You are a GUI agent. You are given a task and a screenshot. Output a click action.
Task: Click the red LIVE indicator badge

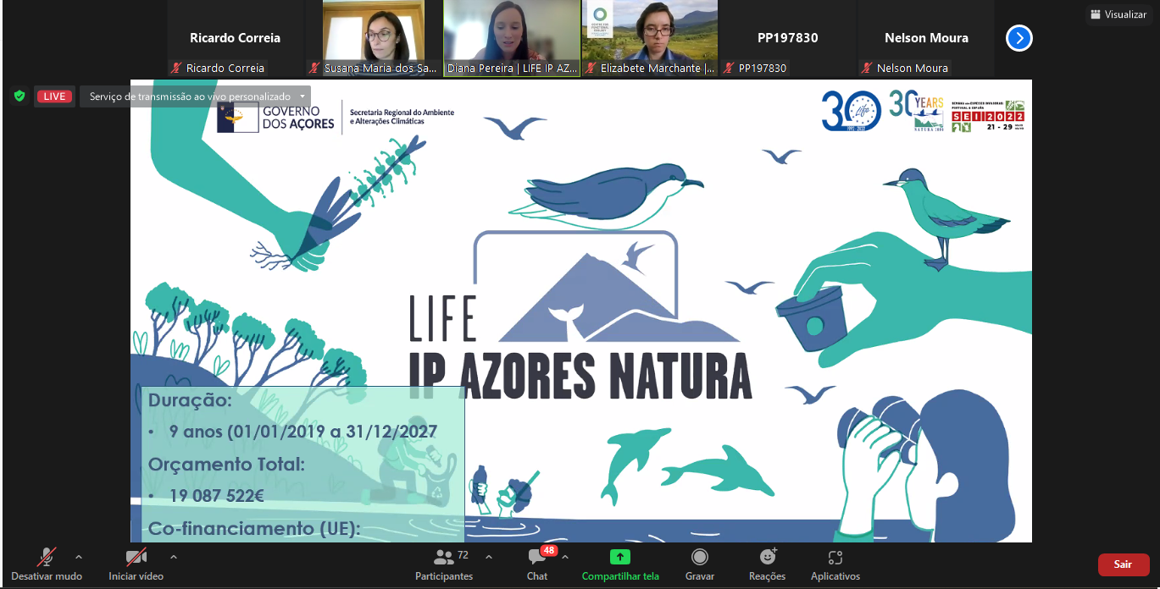point(55,96)
